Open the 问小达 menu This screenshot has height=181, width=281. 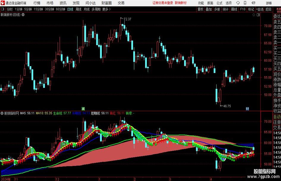[x=90, y=3]
